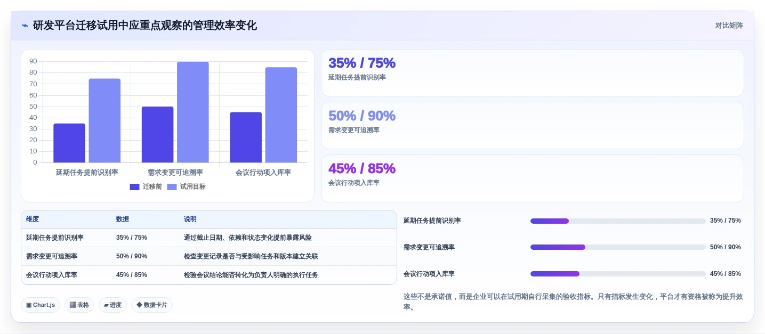Screen dimensions: 765x334
Task: Toggle the 试用目标 legend item
Action: (186, 187)
